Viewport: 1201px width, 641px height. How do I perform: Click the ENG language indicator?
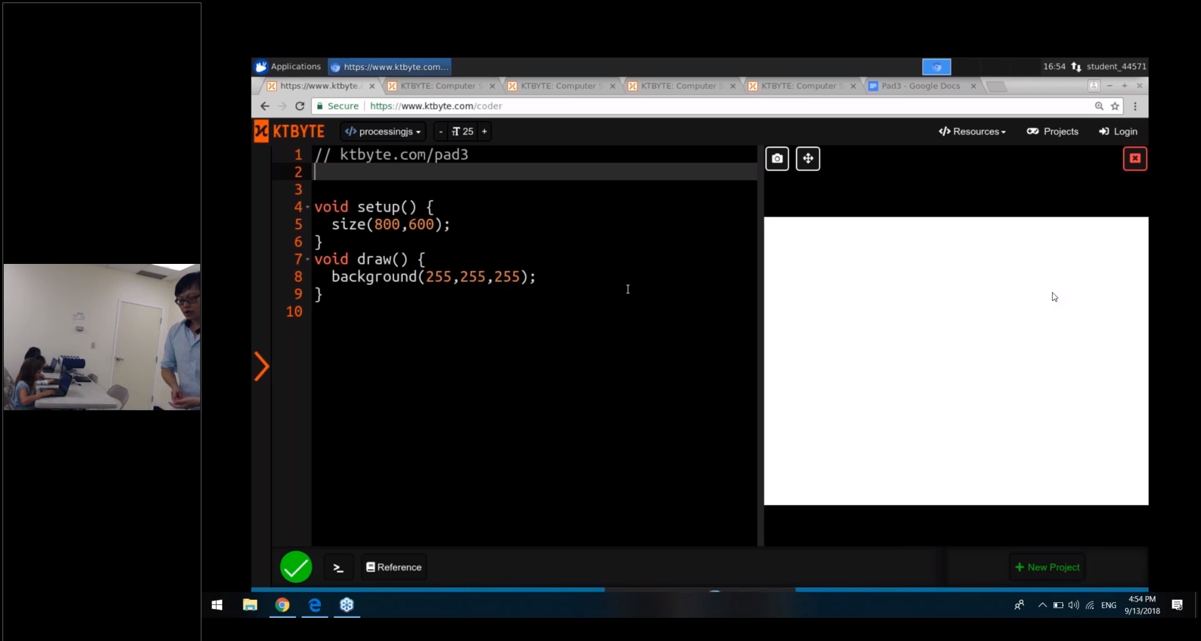pyautogui.click(x=1108, y=605)
